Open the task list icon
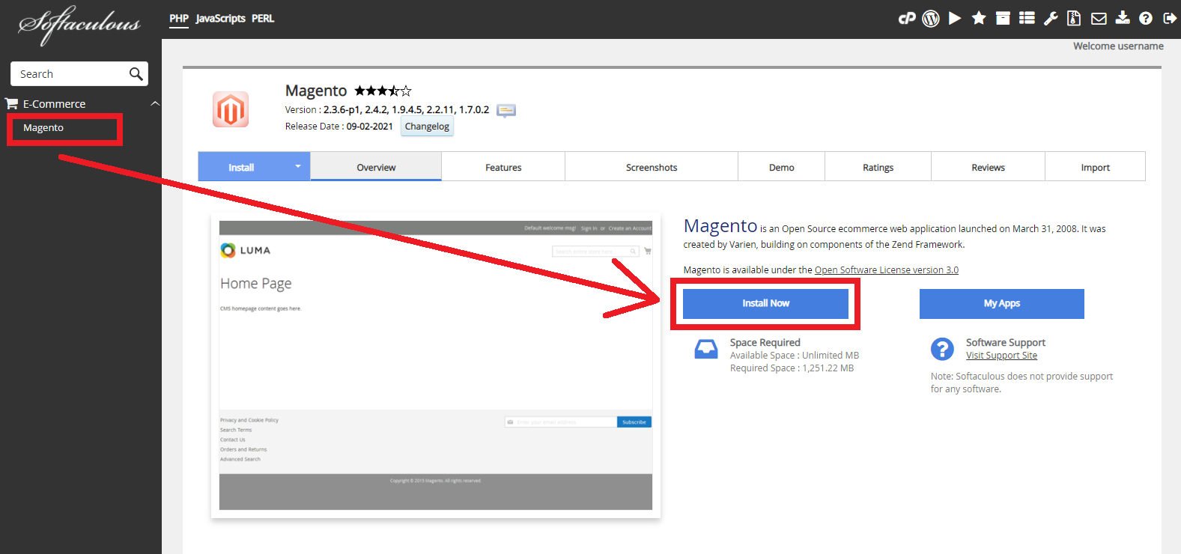Image resolution: width=1181 pixels, height=554 pixels. 1027,18
